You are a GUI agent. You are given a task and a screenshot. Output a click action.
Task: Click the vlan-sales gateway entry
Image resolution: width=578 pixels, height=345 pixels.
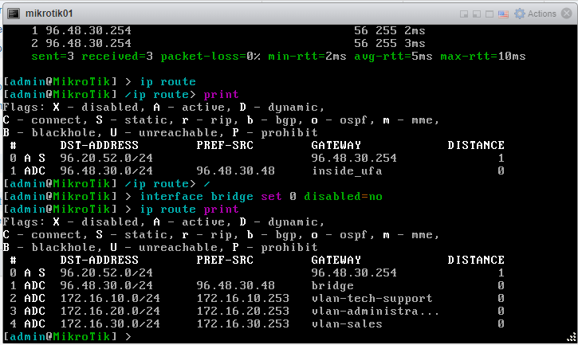(x=347, y=324)
